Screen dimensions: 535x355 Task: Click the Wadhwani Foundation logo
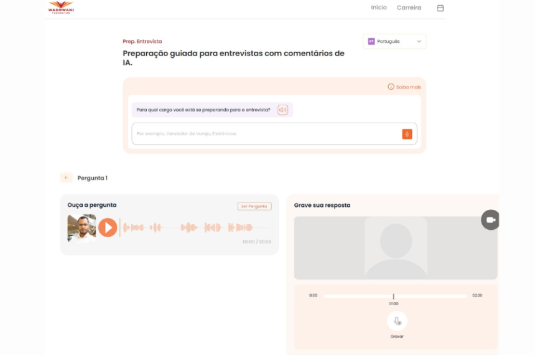tap(61, 7)
